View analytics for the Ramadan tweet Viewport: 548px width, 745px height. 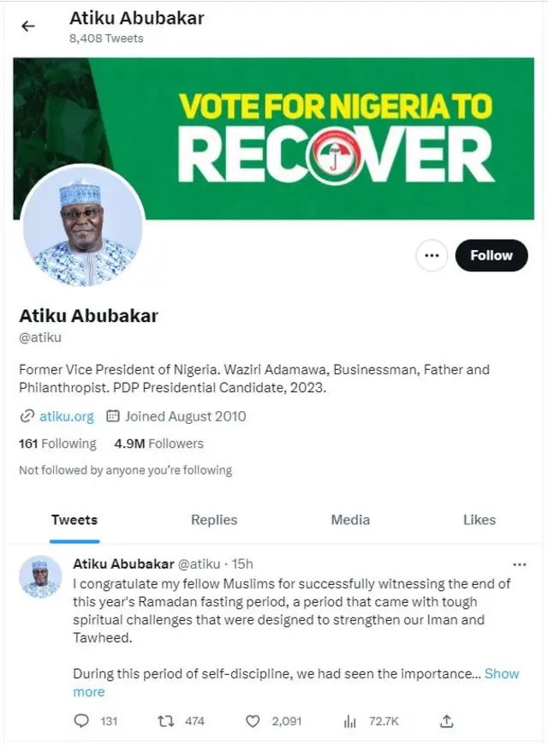click(350, 722)
